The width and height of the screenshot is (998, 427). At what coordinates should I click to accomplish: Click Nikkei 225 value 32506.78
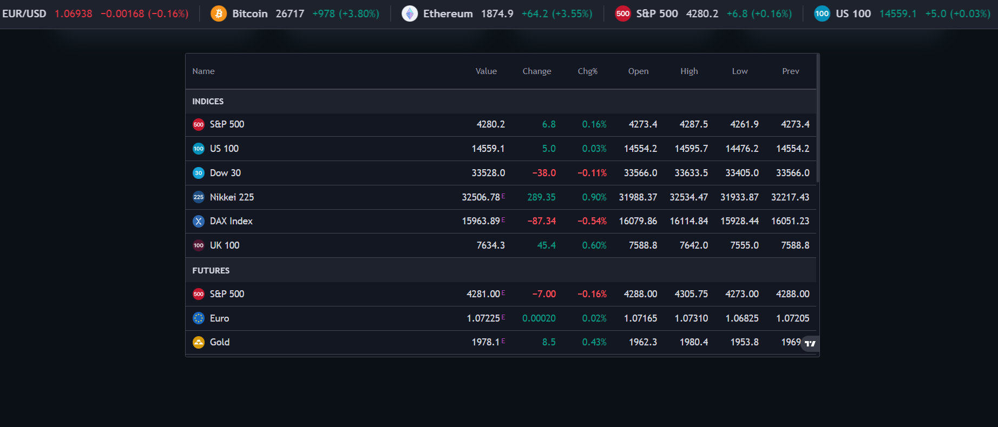click(x=481, y=197)
